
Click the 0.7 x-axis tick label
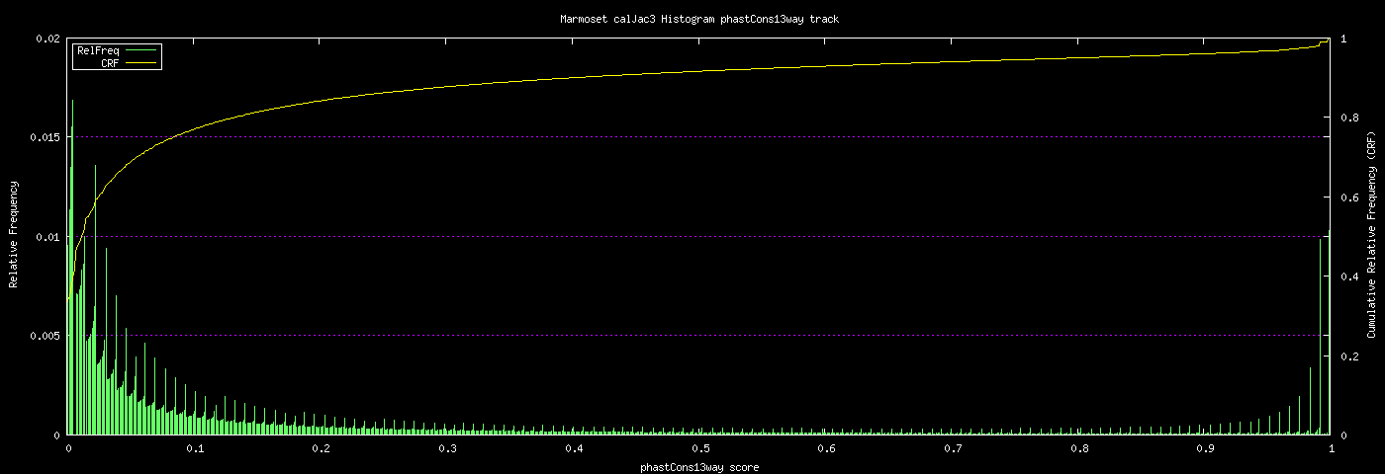pos(952,448)
